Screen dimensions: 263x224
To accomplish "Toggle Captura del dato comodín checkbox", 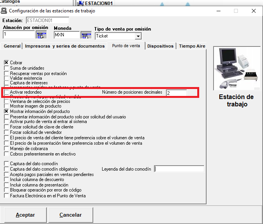I will tap(6, 163).
